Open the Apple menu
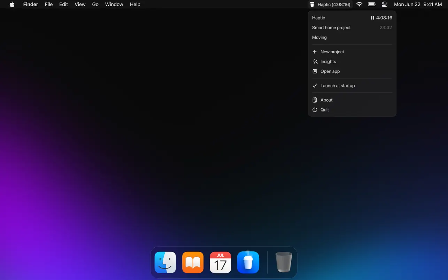 tap(12, 5)
